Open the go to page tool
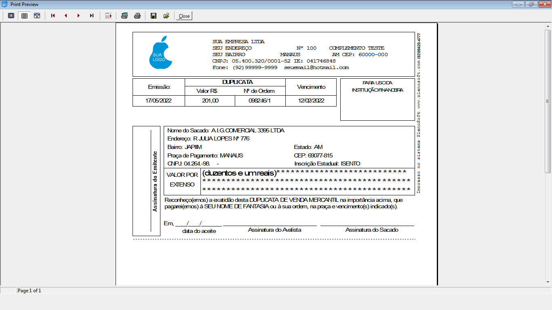Screen dimensions: 552x310 (108, 16)
